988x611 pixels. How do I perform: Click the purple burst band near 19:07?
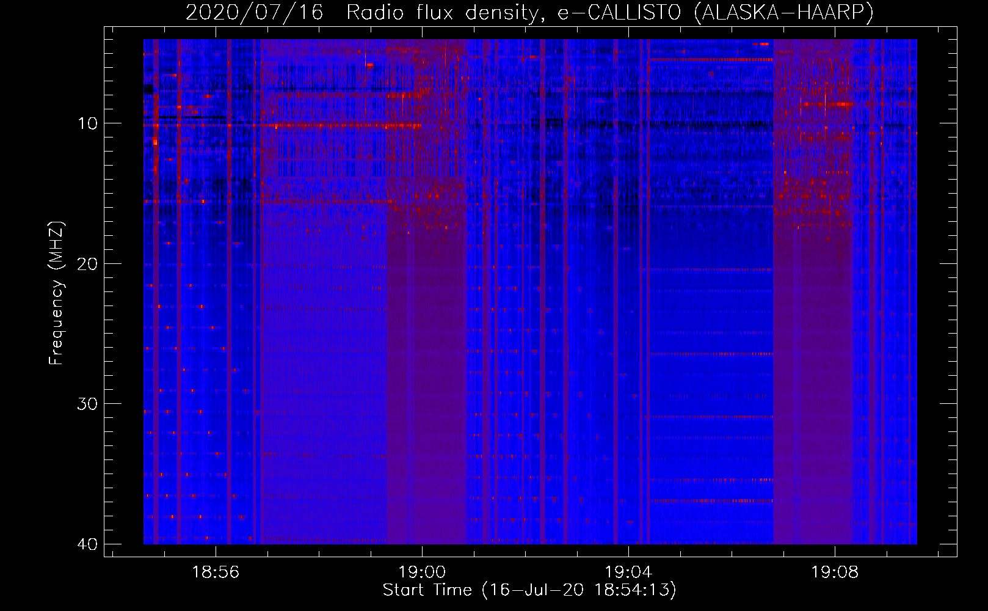click(812, 367)
